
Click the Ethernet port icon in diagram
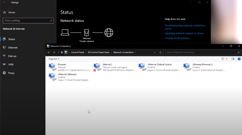87,33
